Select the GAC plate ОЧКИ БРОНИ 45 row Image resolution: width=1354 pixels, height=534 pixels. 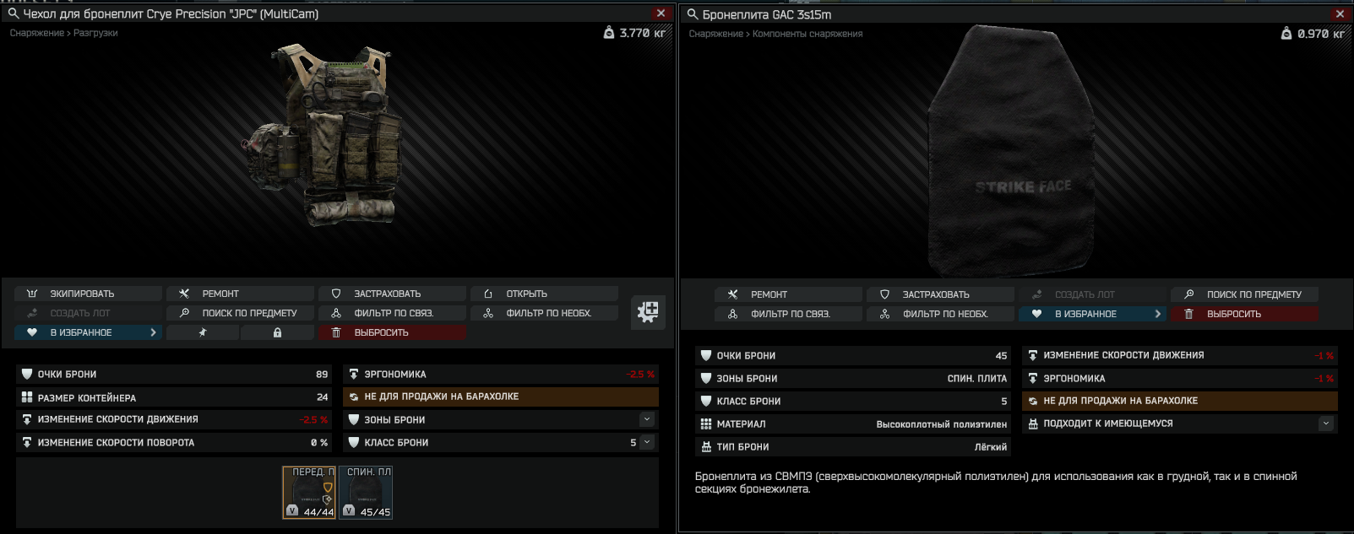click(x=853, y=355)
